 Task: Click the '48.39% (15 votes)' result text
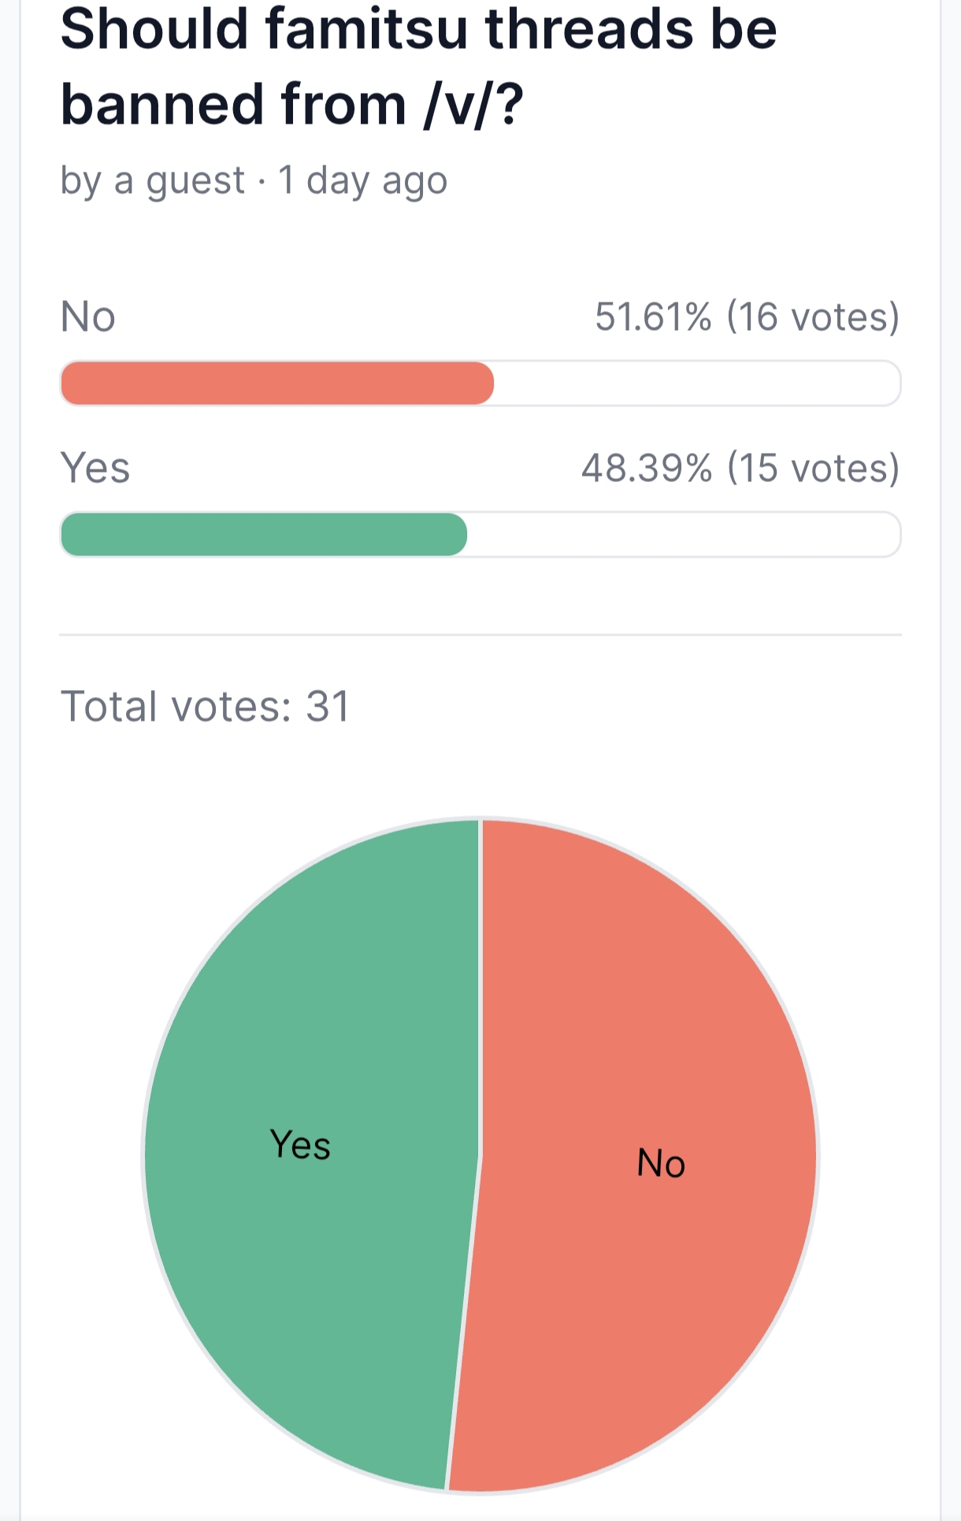click(x=740, y=468)
